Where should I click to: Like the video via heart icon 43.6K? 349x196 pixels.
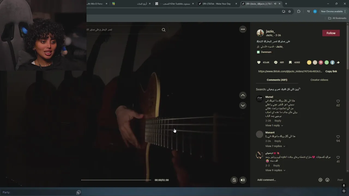259,62
